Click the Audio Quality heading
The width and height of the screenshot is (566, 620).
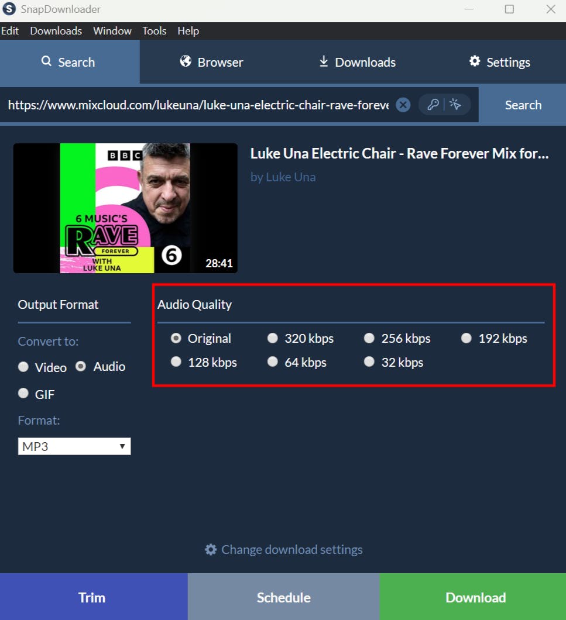tap(194, 305)
